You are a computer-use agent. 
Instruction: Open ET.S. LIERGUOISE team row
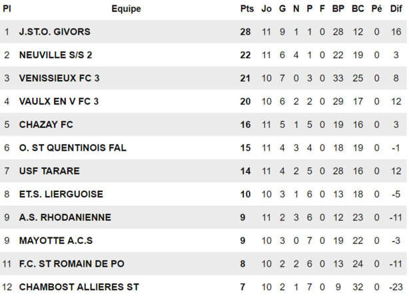[61, 194]
